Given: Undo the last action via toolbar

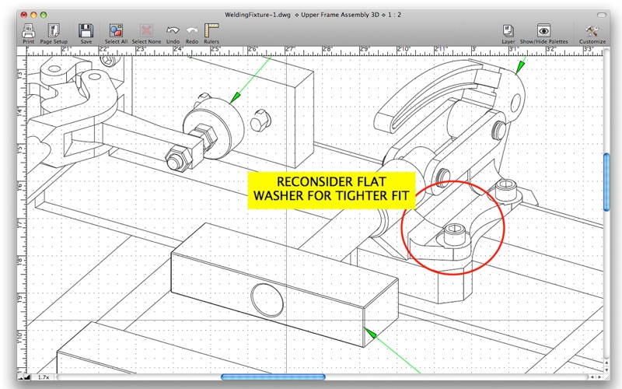Looking at the screenshot, I should pyautogui.click(x=173, y=30).
